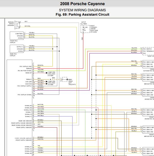Click the 'SIGNAL S9' pin label

pos(28,108)
